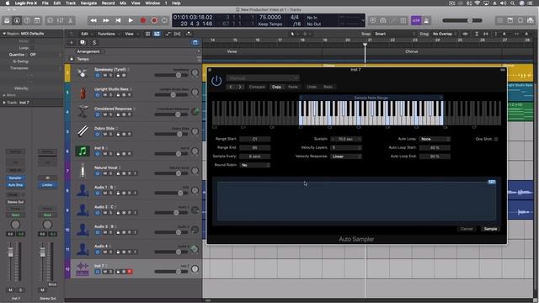Click the Cancel button in Auto Sampler

(467, 229)
